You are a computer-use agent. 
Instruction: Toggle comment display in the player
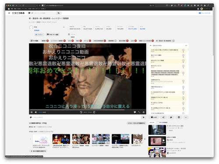(x=135, y=112)
